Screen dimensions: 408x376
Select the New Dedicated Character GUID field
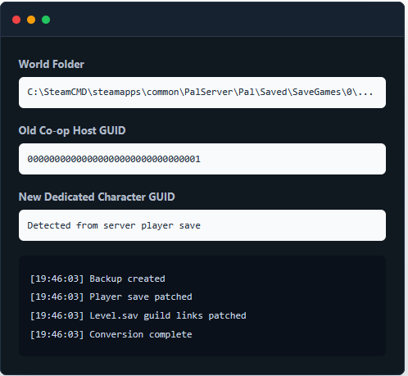(202, 225)
